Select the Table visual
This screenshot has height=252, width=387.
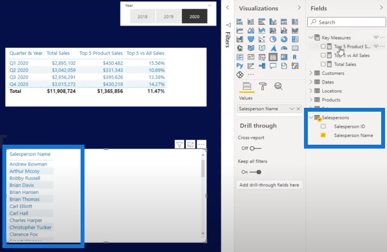coord(273,57)
